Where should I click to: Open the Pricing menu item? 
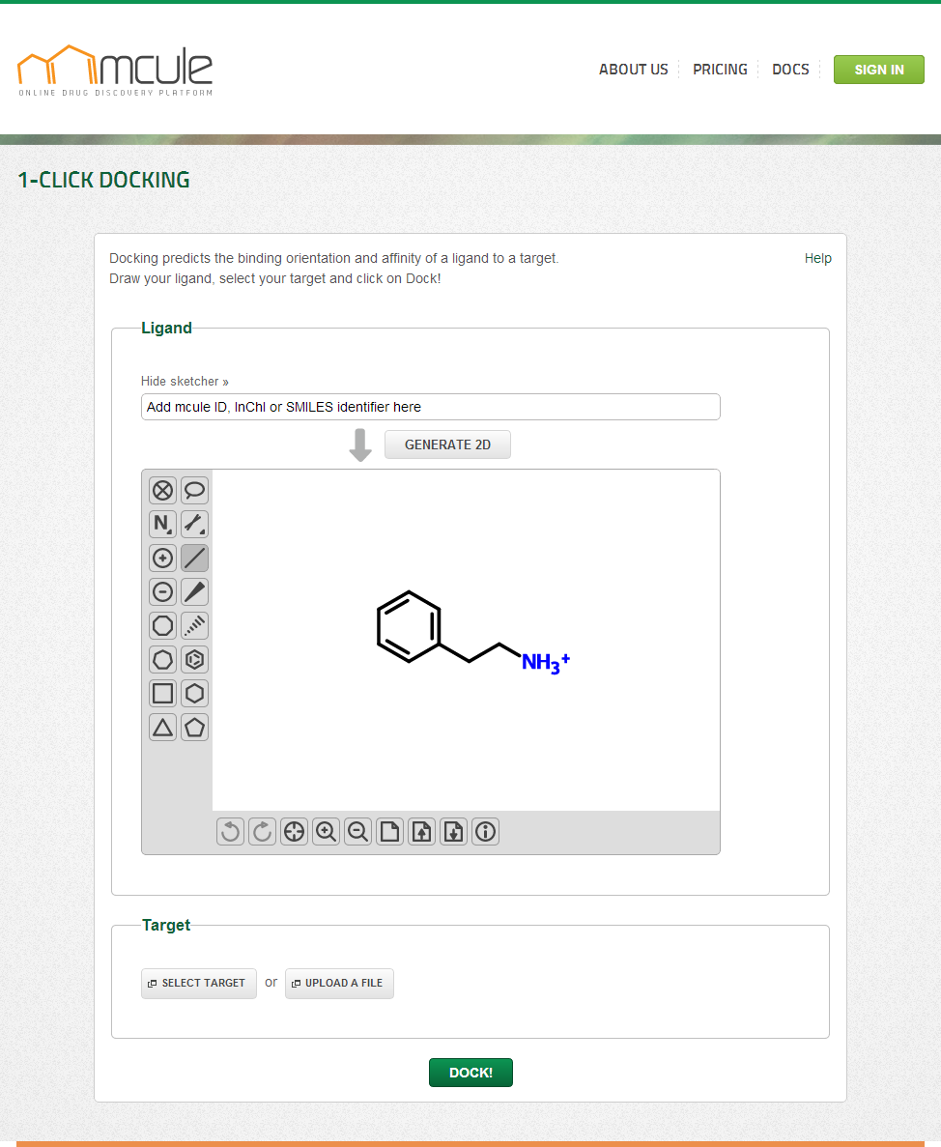pyautogui.click(x=720, y=70)
